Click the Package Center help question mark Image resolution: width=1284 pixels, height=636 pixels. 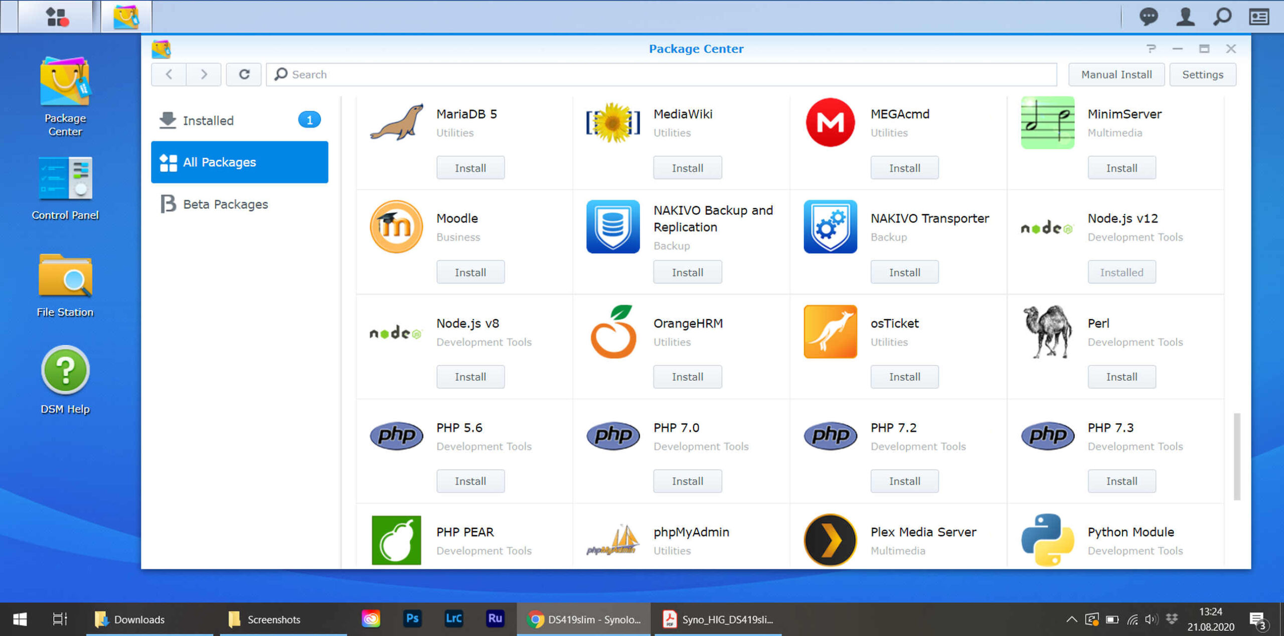coord(1151,49)
